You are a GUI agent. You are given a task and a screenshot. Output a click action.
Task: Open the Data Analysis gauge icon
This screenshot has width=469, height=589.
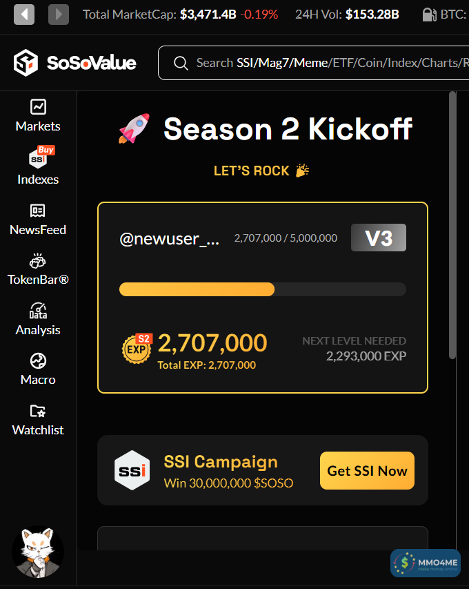(38, 311)
